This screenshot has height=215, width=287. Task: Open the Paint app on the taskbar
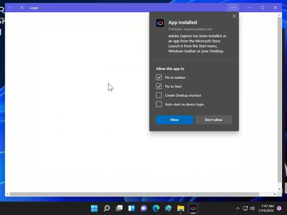(168, 208)
